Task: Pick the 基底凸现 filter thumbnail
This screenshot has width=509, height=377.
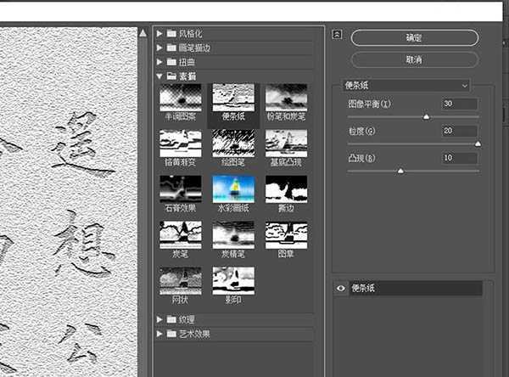Action: tap(286, 143)
